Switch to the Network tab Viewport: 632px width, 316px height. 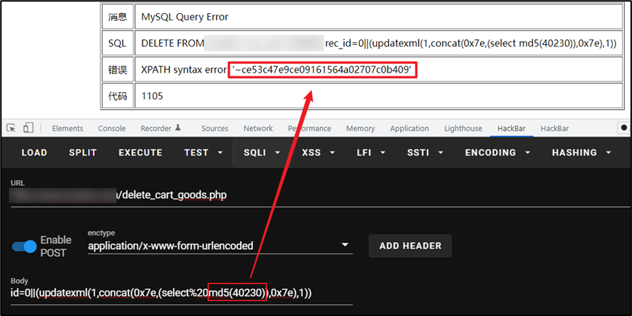click(258, 129)
